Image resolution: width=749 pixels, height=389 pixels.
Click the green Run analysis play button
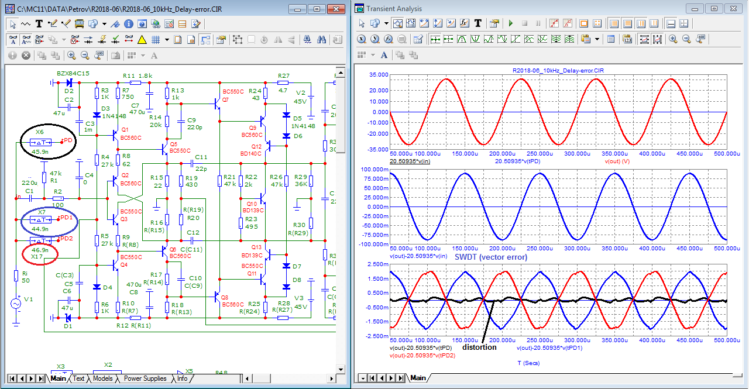(511, 24)
